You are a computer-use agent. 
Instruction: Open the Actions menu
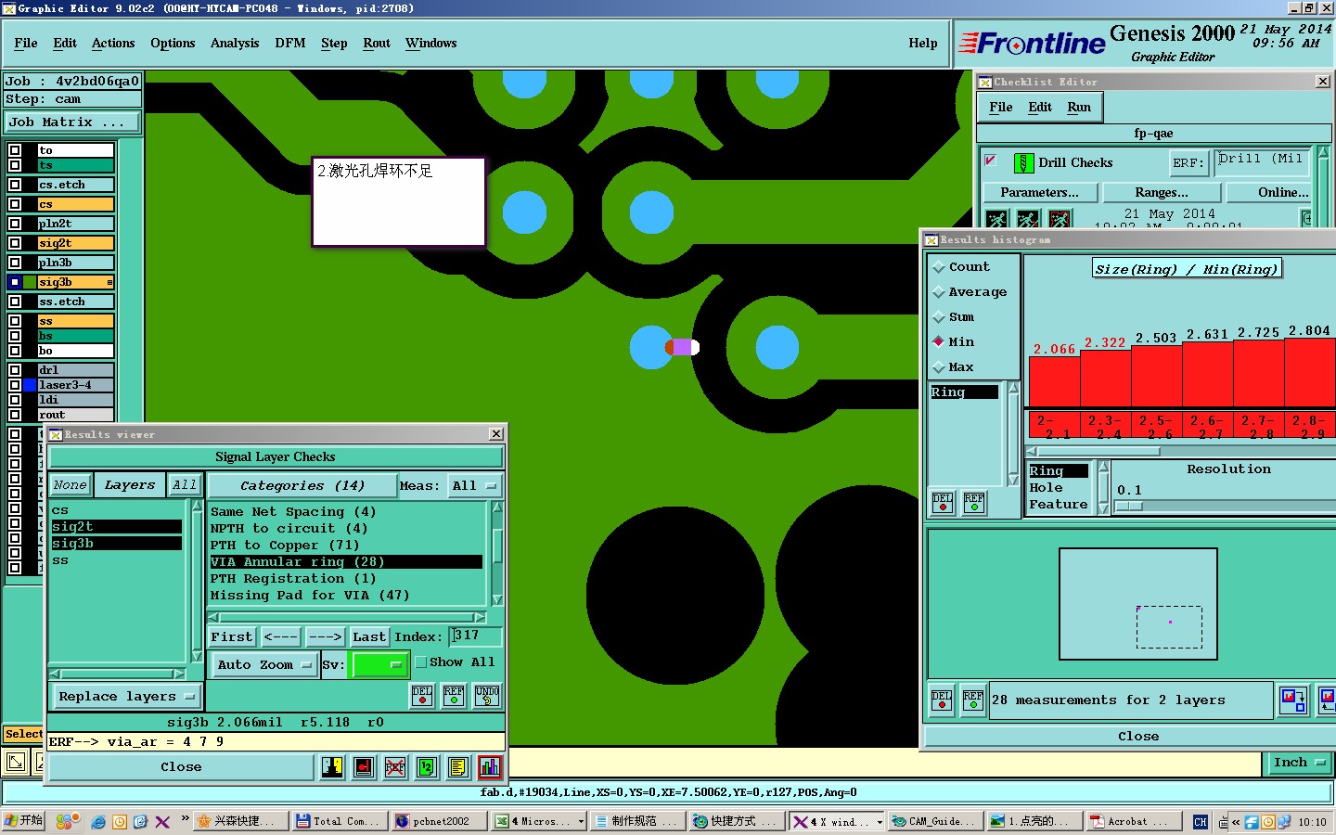click(x=113, y=44)
